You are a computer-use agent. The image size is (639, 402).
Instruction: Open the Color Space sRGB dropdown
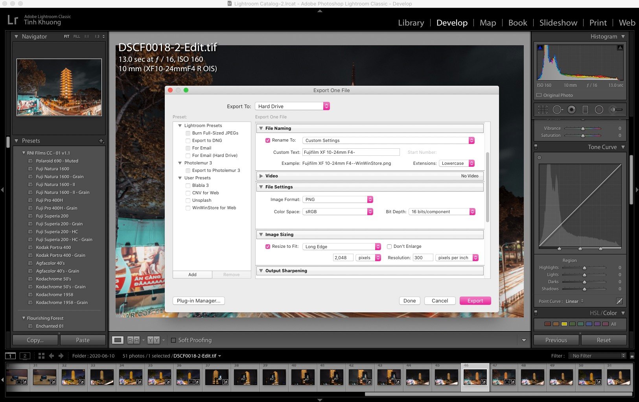pos(337,212)
